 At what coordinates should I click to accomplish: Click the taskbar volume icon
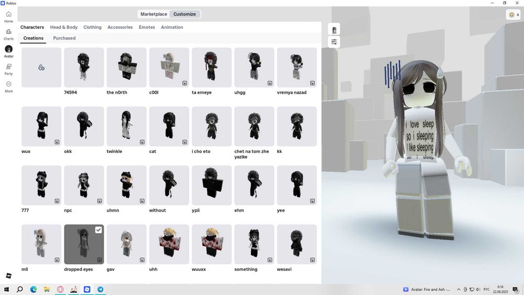pos(478,290)
